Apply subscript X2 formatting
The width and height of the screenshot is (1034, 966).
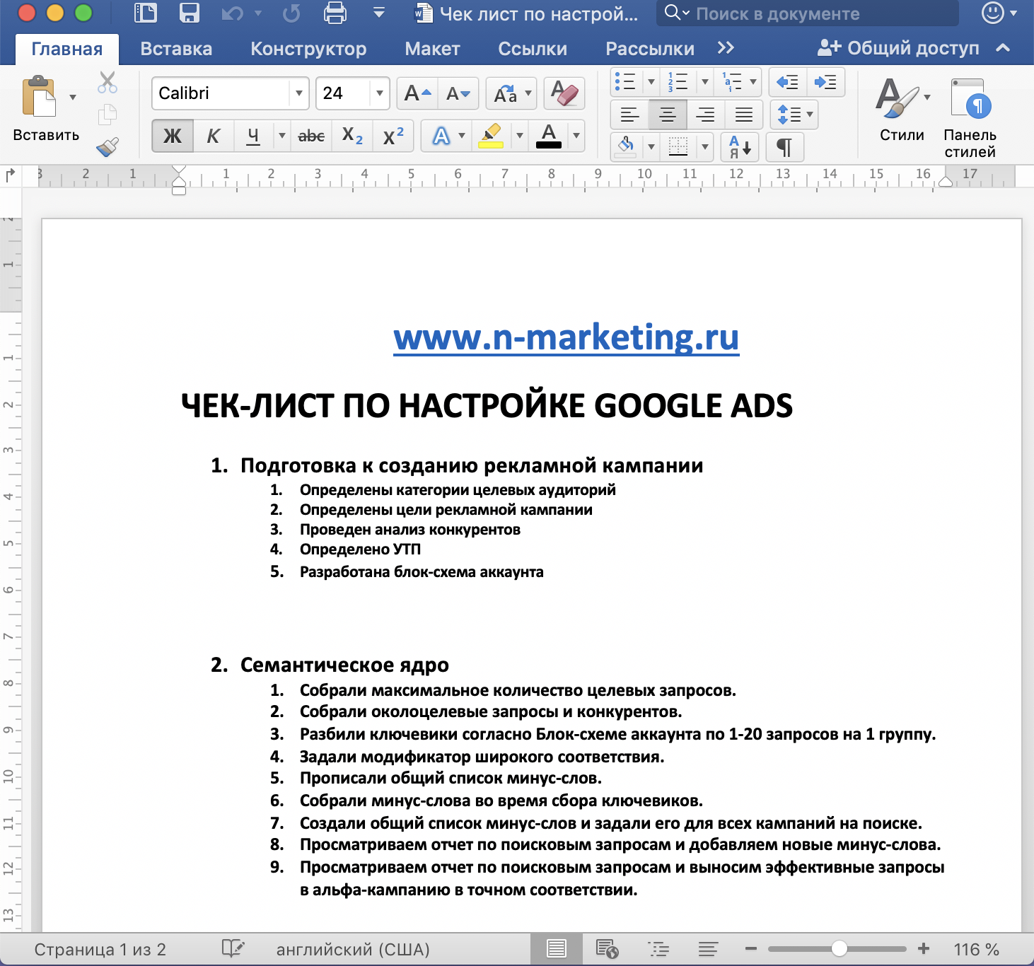[352, 135]
